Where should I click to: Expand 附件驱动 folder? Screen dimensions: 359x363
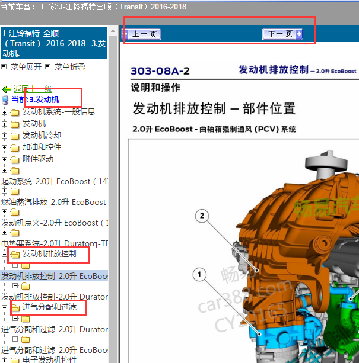(x=4, y=159)
